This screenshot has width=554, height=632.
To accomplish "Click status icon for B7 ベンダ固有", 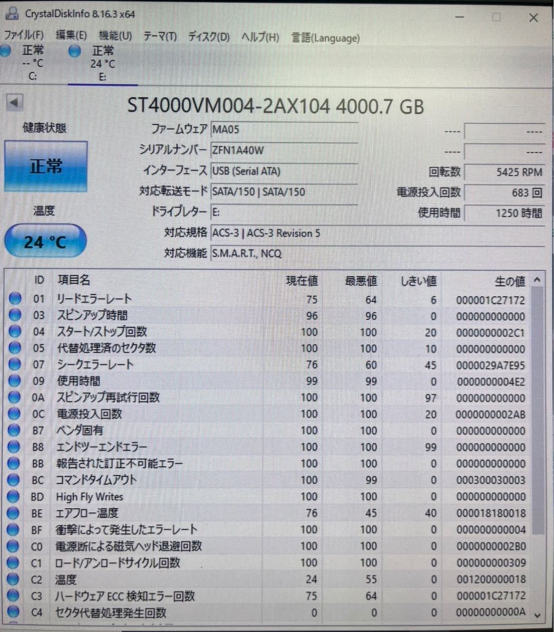I will click(15, 430).
